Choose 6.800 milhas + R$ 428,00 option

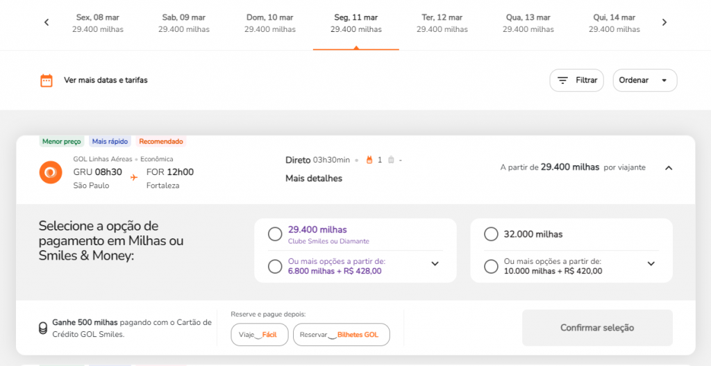(275, 266)
